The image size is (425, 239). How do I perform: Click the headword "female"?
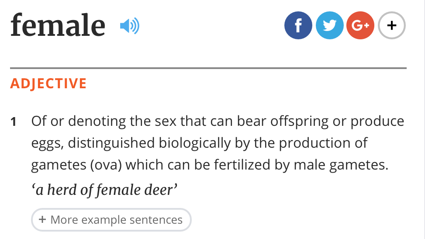point(58,25)
